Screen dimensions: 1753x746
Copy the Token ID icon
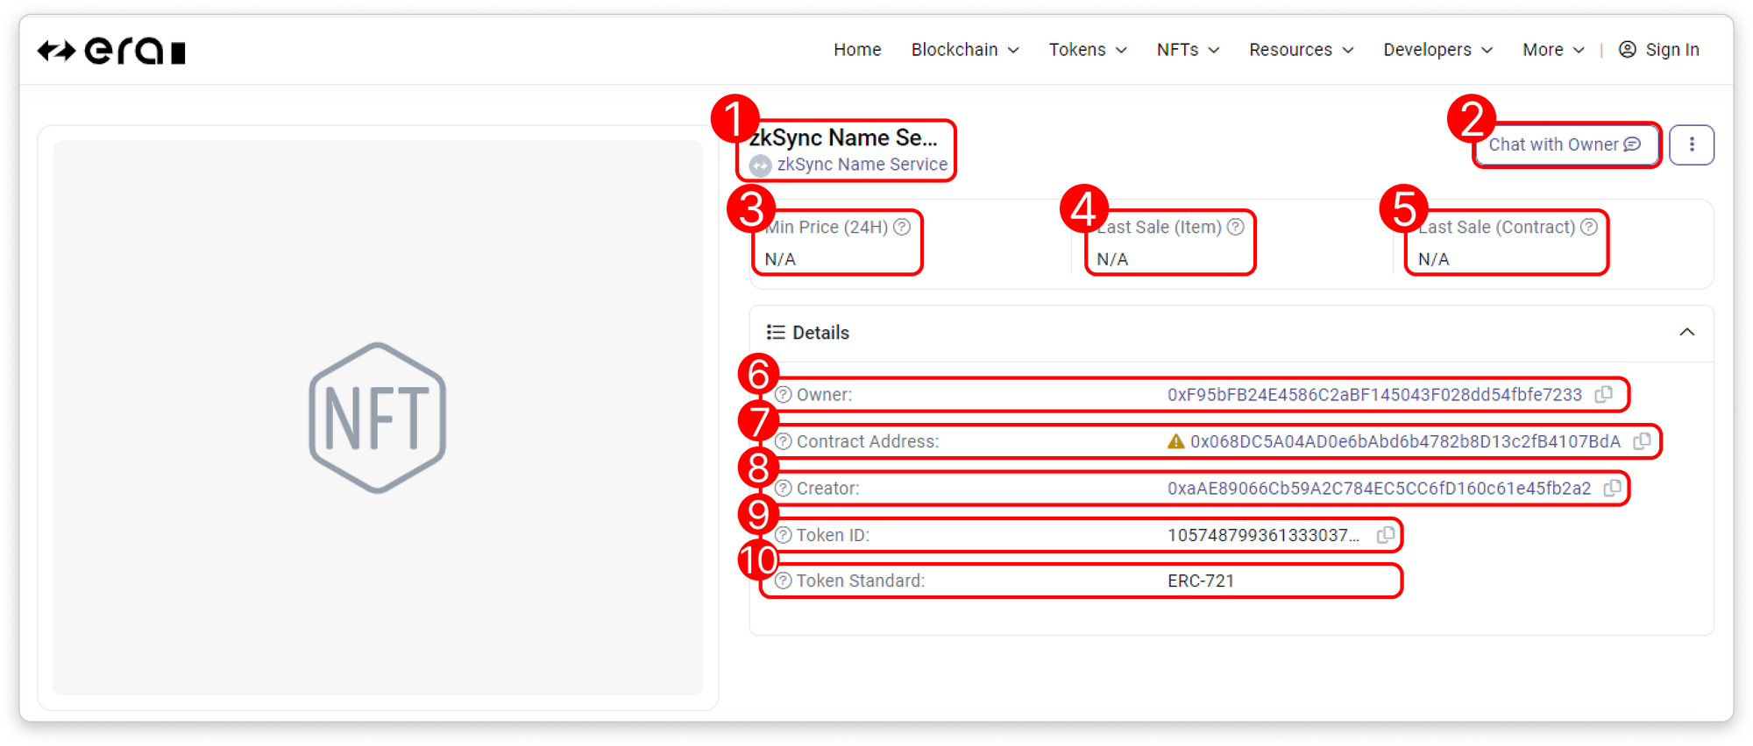tap(1385, 535)
